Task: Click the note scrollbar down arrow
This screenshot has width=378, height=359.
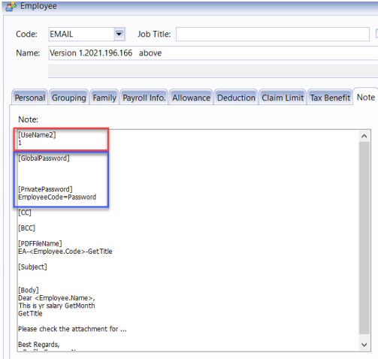Action: pos(364,345)
